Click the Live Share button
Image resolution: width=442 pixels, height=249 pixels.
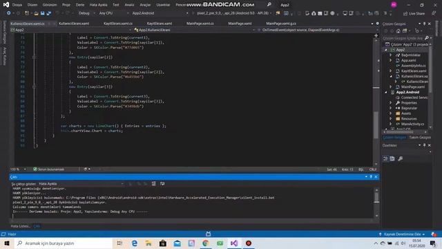[x=414, y=13]
